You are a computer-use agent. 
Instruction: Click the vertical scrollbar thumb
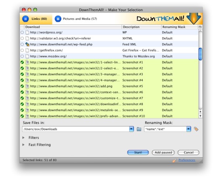pos(200,54)
